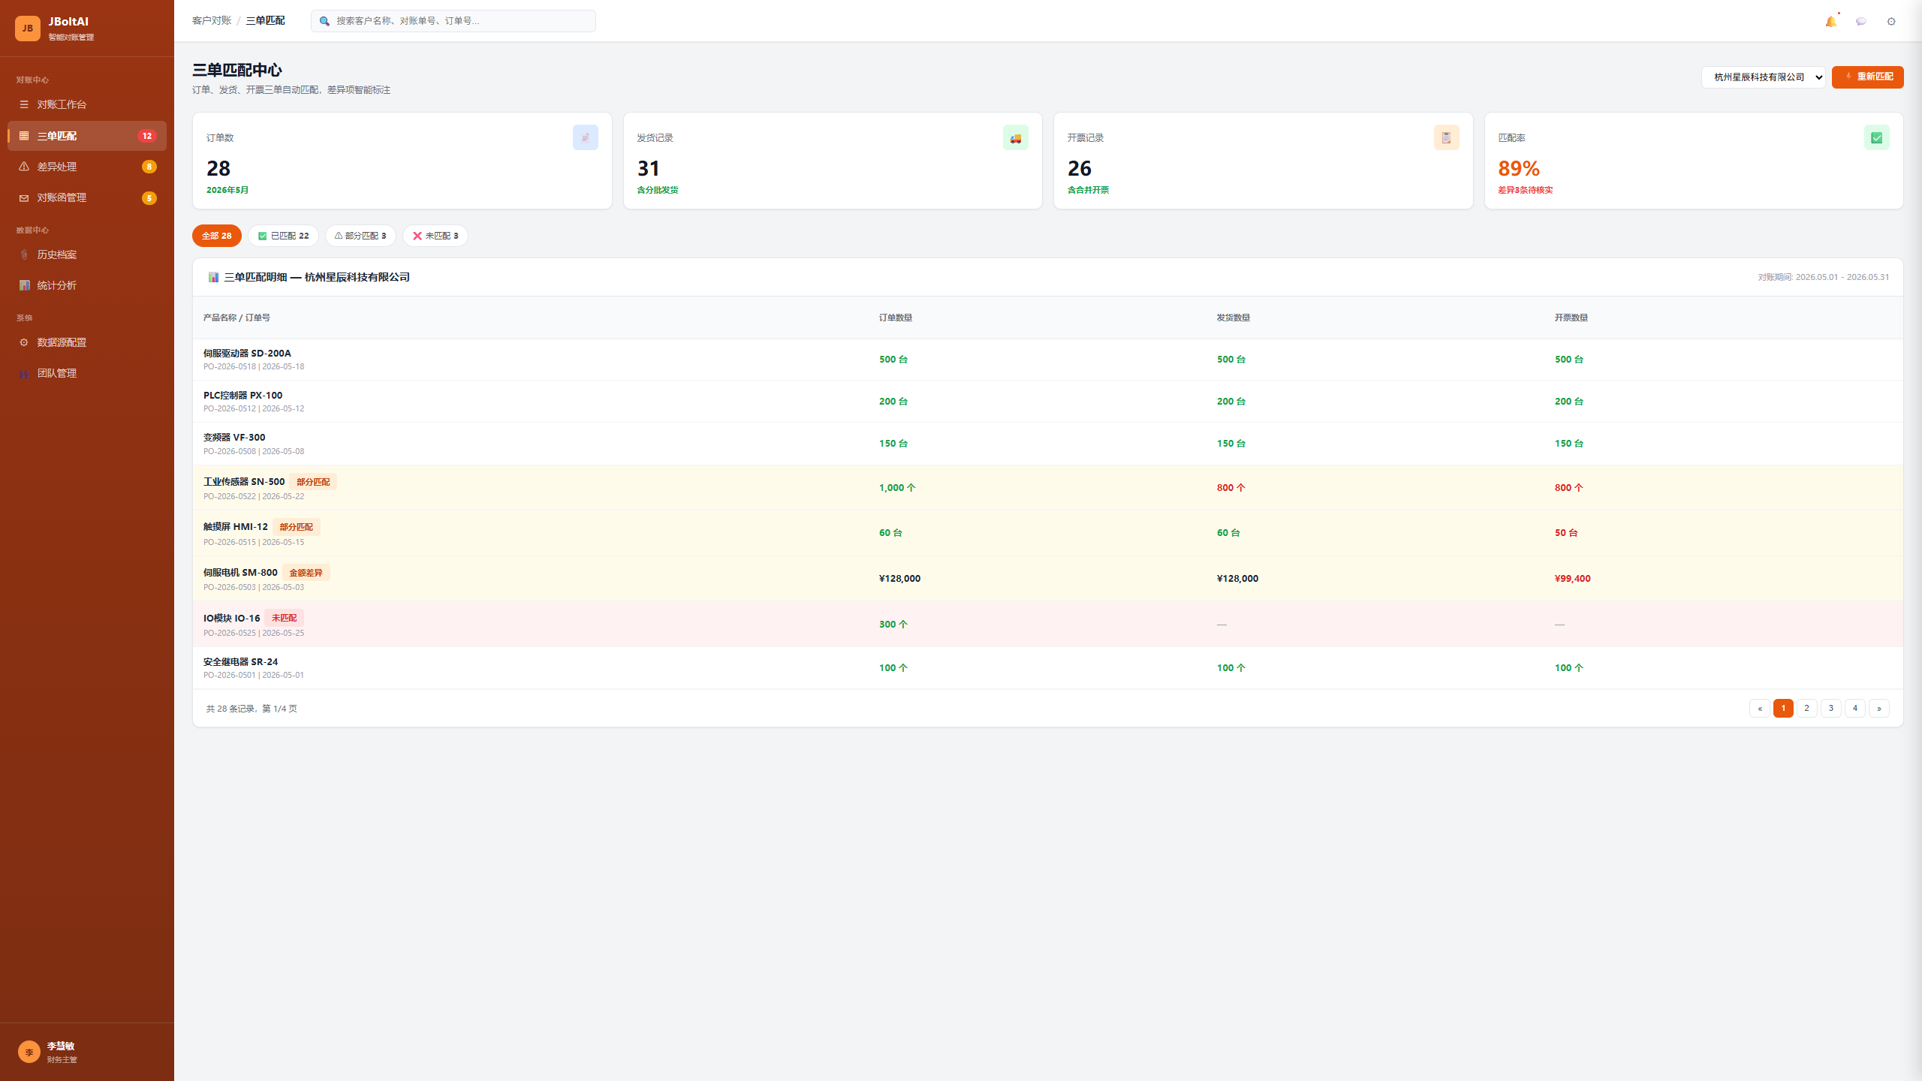
Task: Open 统计分析 in the sidebar
Action: [x=87, y=285]
